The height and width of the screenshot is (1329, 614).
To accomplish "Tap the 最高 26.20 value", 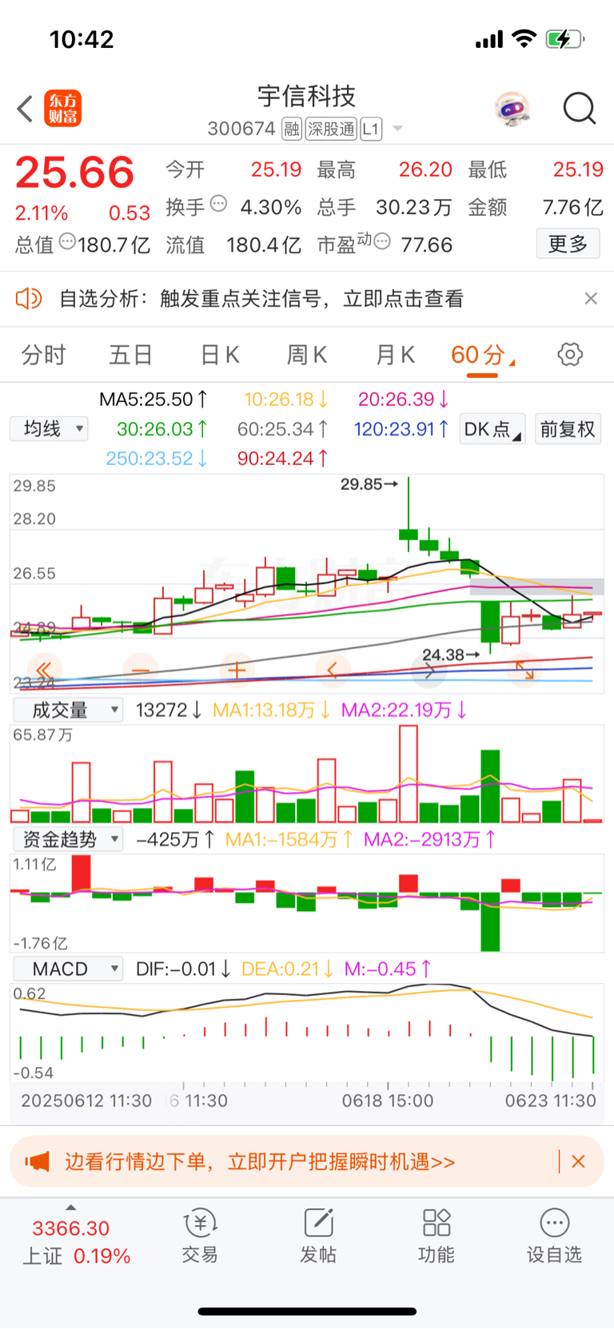I will pos(425,169).
